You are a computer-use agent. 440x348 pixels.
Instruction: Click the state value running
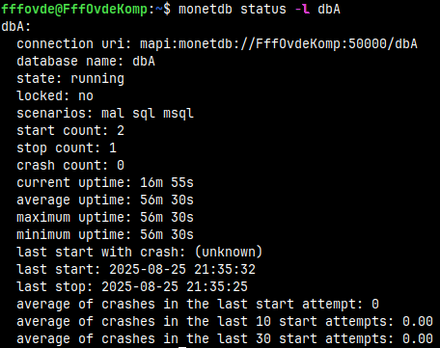[x=97, y=79]
